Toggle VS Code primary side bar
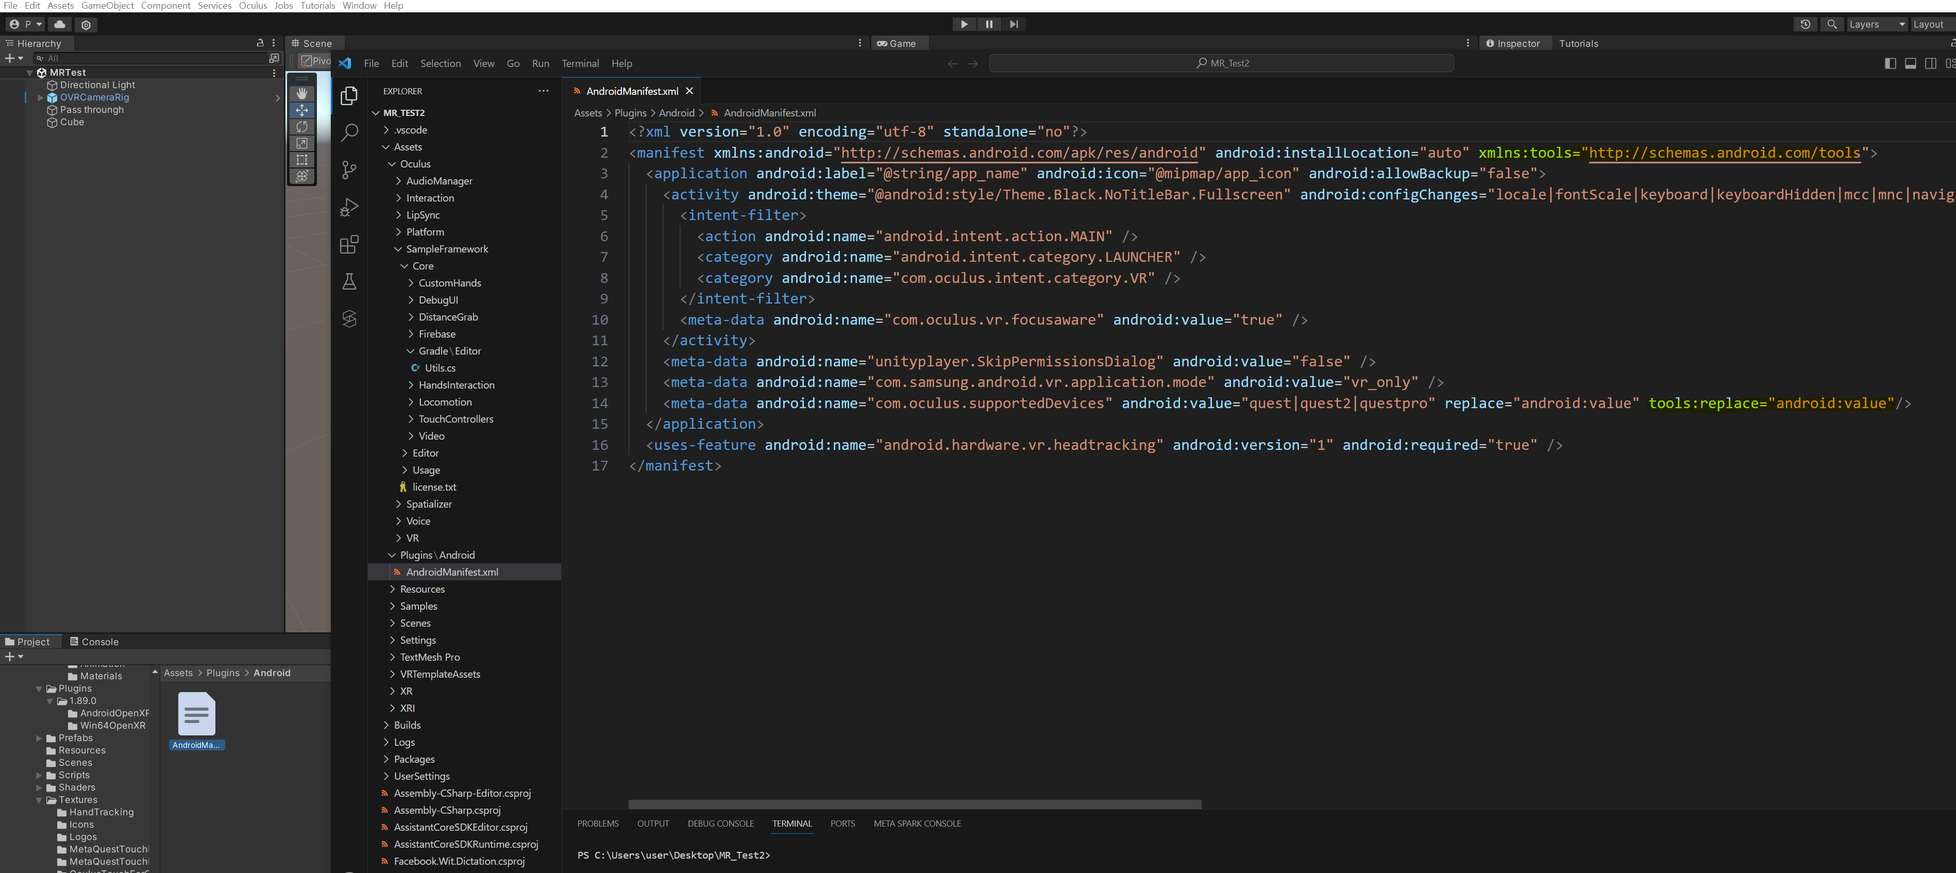Viewport: 1956px width, 873px height. coord(1890,64)
